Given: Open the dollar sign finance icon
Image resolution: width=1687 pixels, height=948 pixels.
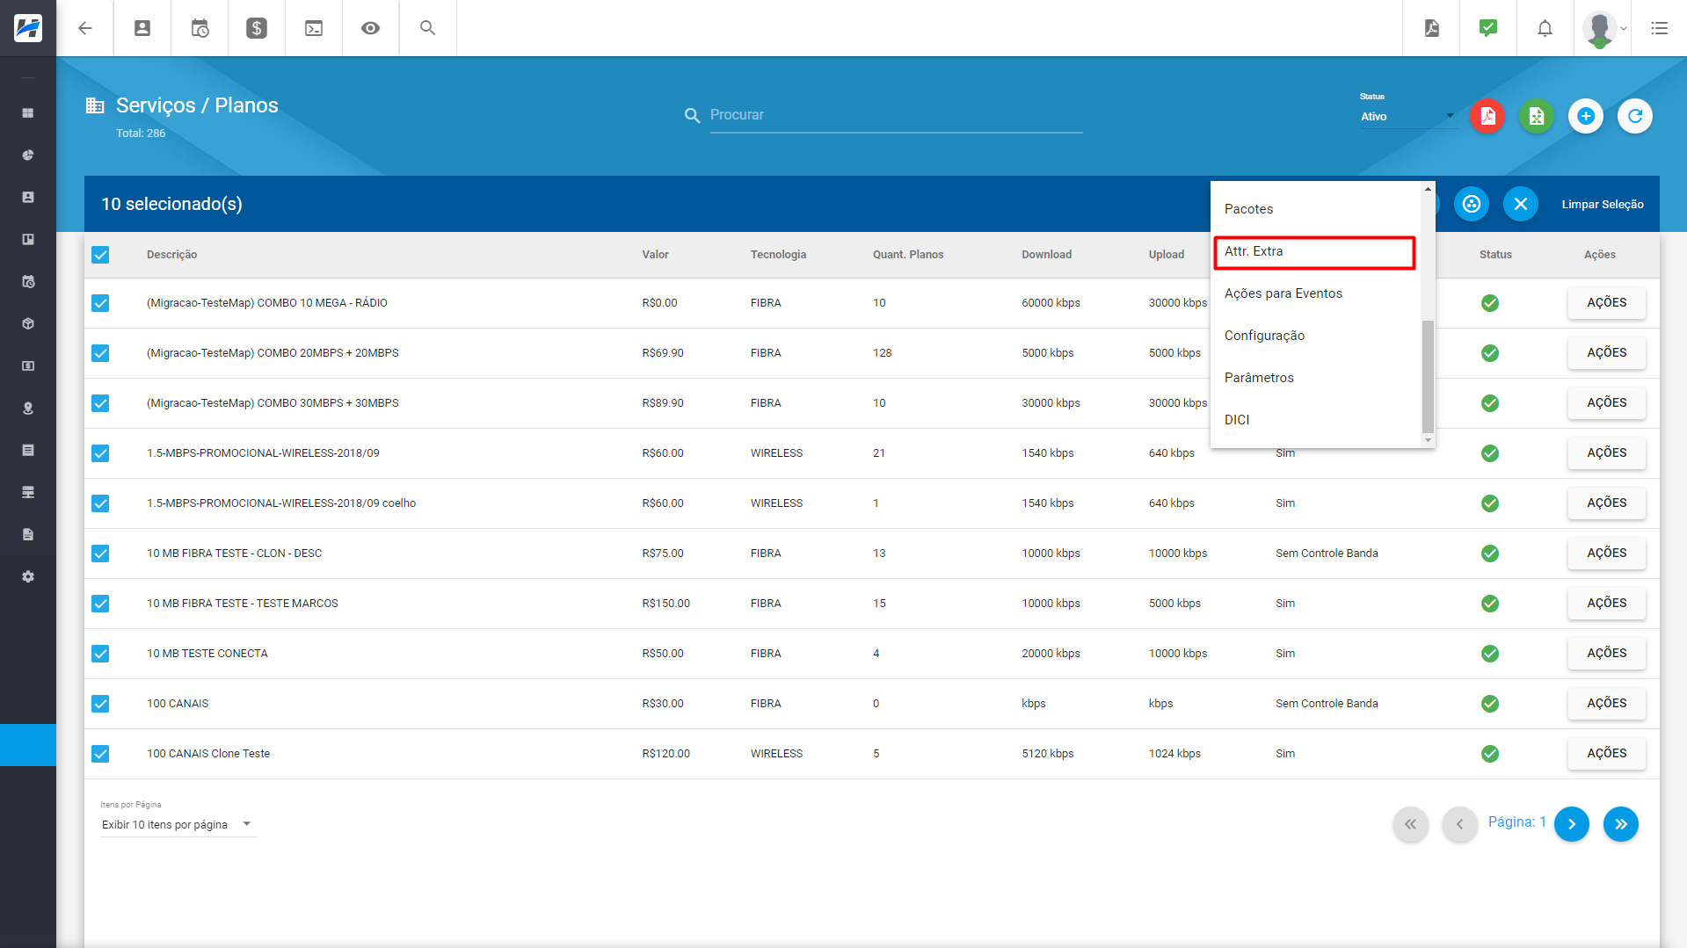Looking at the screenshot, I should 257,28.
